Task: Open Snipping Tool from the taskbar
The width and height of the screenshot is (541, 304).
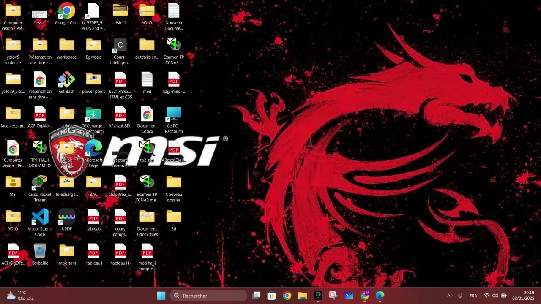Action: click(x=333, y=296)
